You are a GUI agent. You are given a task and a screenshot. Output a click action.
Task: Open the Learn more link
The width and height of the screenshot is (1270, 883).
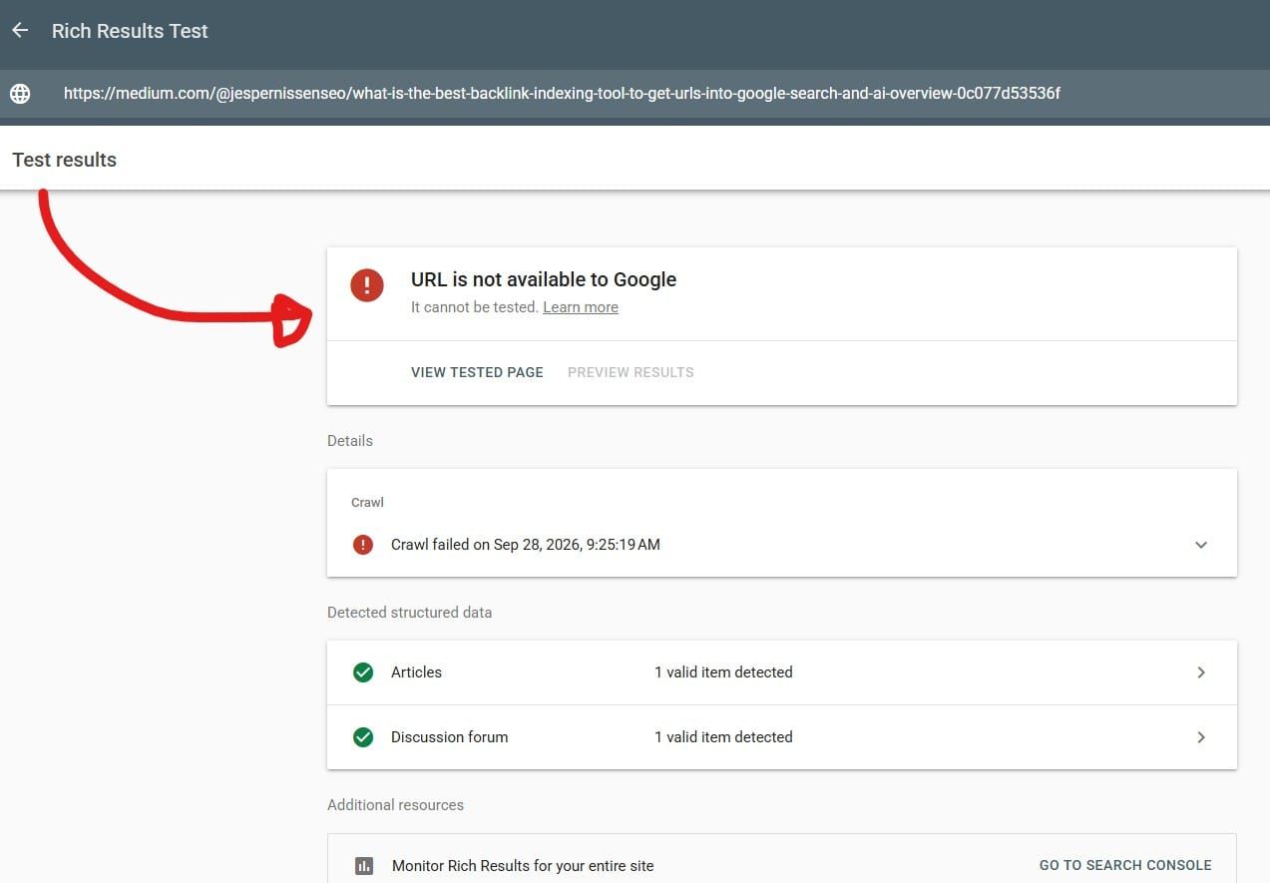coord(581,307)
